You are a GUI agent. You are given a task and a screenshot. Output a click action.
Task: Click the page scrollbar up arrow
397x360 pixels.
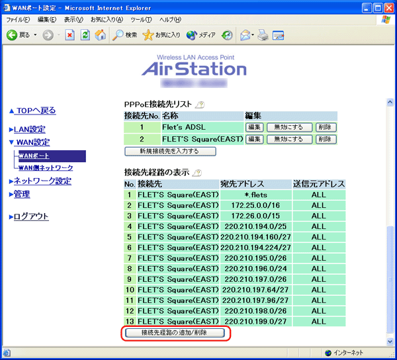pyautogui.click(x=390, y=102)
